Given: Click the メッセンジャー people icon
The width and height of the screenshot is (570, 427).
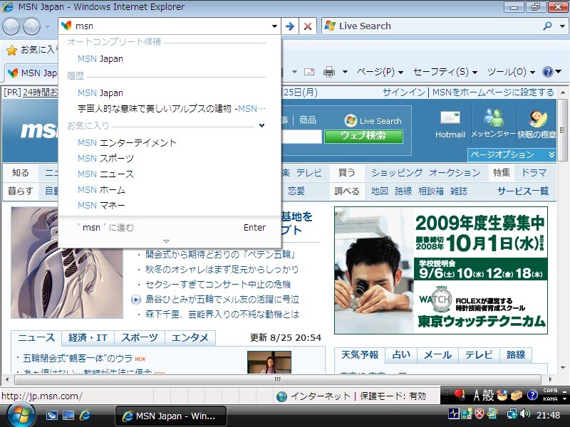Looking at the screenshot, I should [x=493, y=117].
